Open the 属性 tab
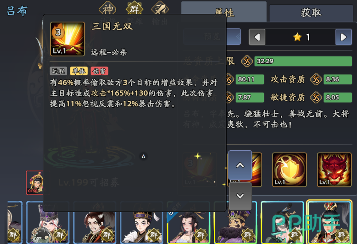Screen dimensions: 357x244 (224, 12)
